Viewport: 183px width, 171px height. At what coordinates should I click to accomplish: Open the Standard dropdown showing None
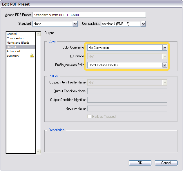click(x=55, y=24)
